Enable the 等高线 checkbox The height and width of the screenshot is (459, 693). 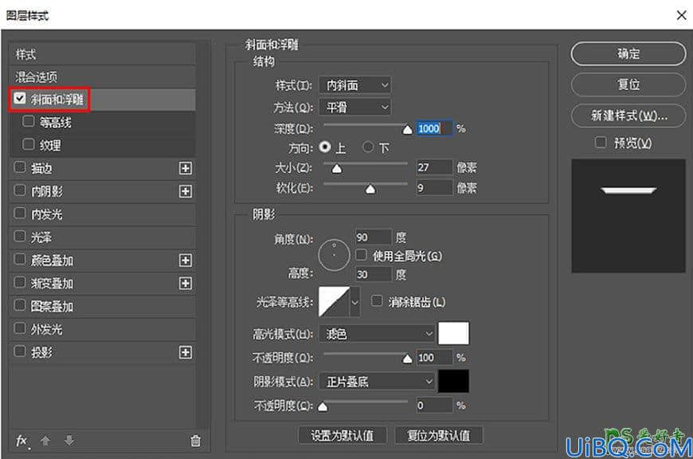tap(29, 121)
